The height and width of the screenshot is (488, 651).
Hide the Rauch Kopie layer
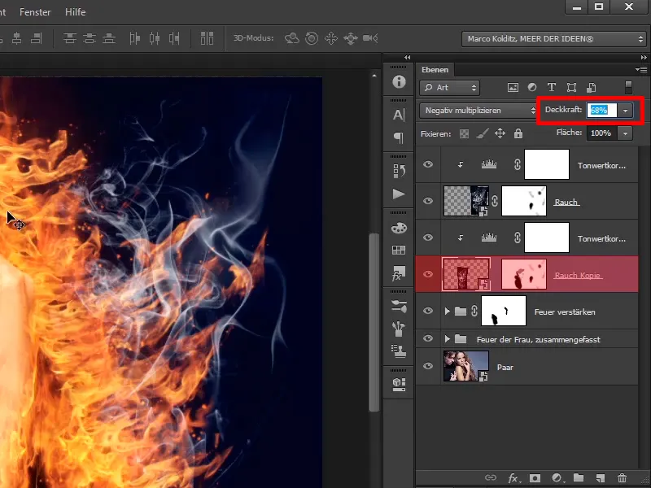pos(428,274)
